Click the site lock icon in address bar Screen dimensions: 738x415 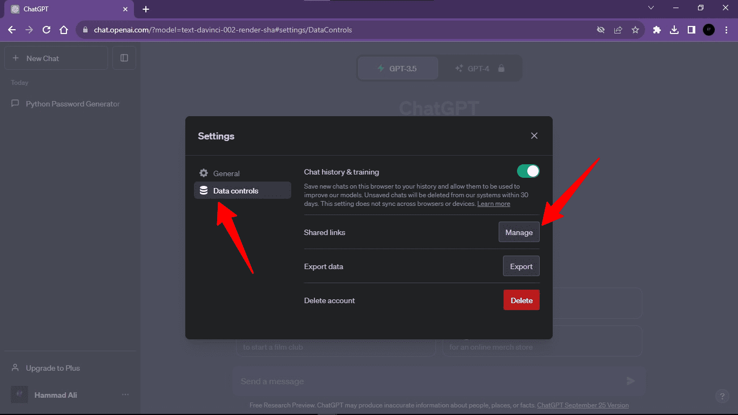[x=85, y=30]
